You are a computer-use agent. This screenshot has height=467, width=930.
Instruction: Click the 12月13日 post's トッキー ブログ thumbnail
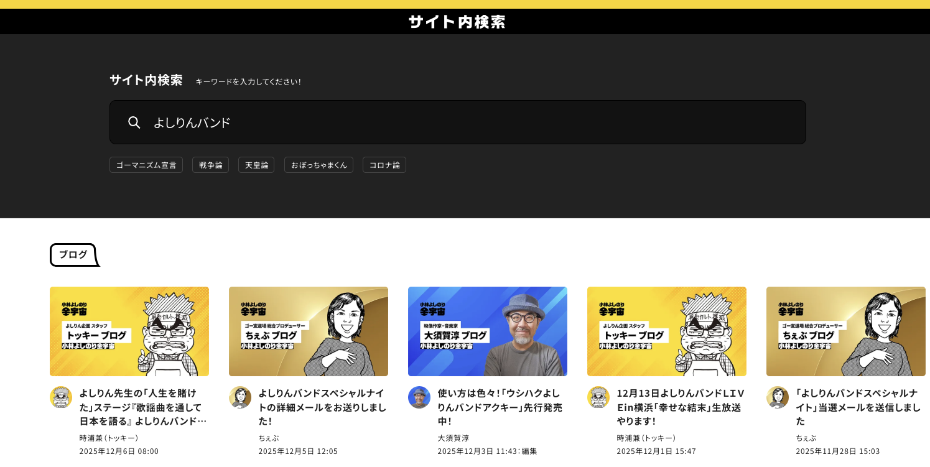click(667, 331)
